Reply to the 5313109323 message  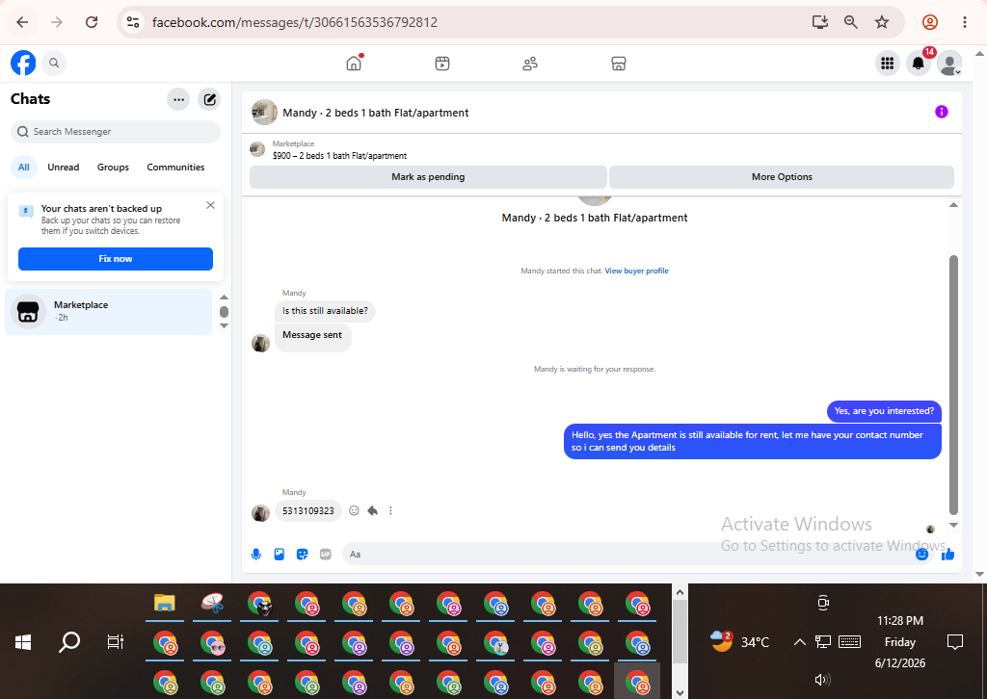373,510
